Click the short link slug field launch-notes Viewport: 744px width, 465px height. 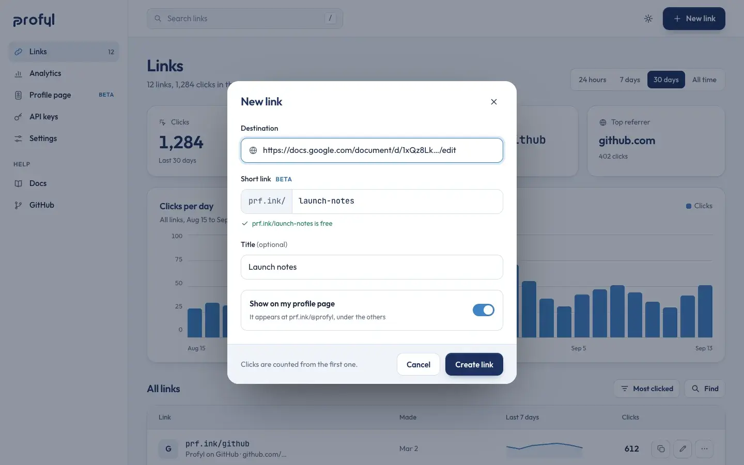pos(397,202)
